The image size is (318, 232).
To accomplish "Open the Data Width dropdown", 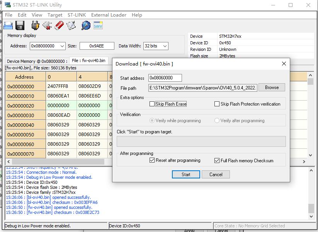I will click(165, 46).
